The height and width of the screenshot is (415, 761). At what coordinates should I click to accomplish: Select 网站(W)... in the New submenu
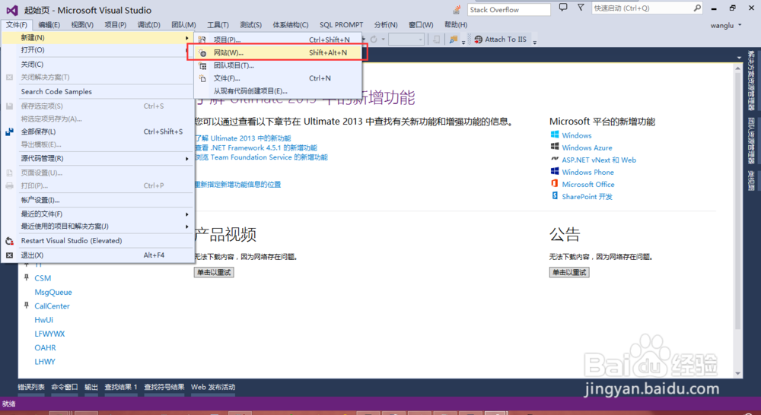[278, 52]
